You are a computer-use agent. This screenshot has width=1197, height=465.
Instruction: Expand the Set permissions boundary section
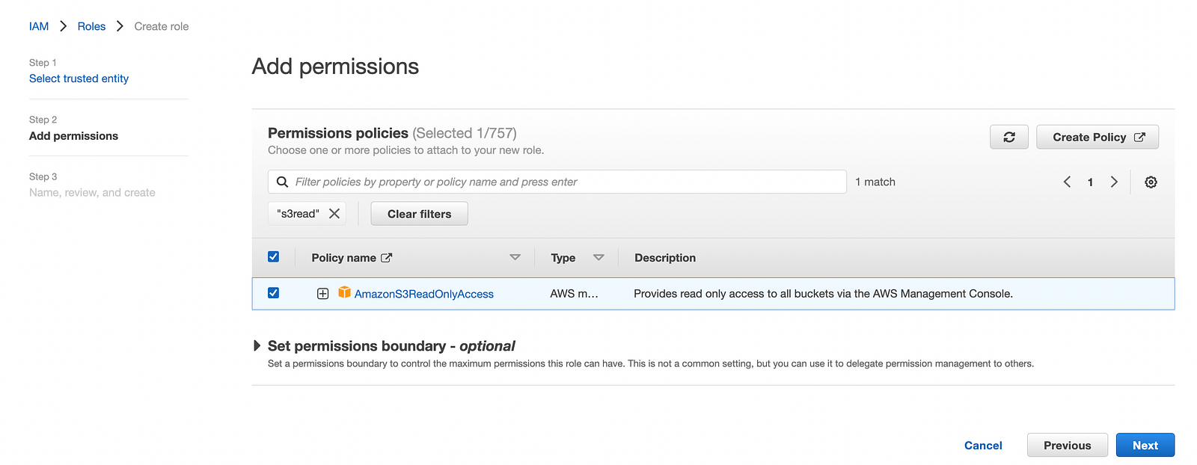tap(257, 345)
